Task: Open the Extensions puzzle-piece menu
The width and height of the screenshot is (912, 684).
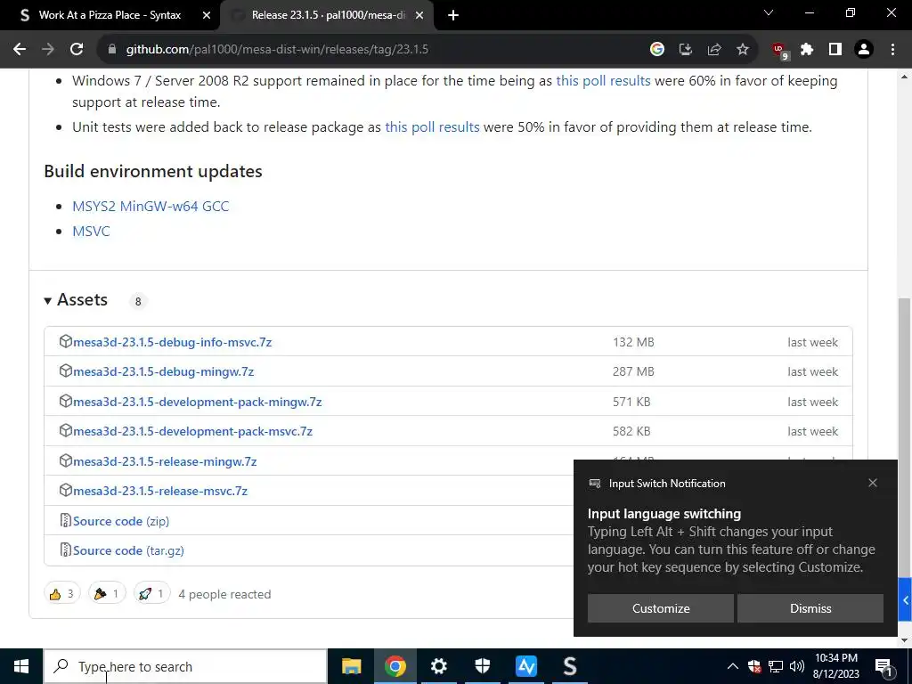Action: click(807, 50)
